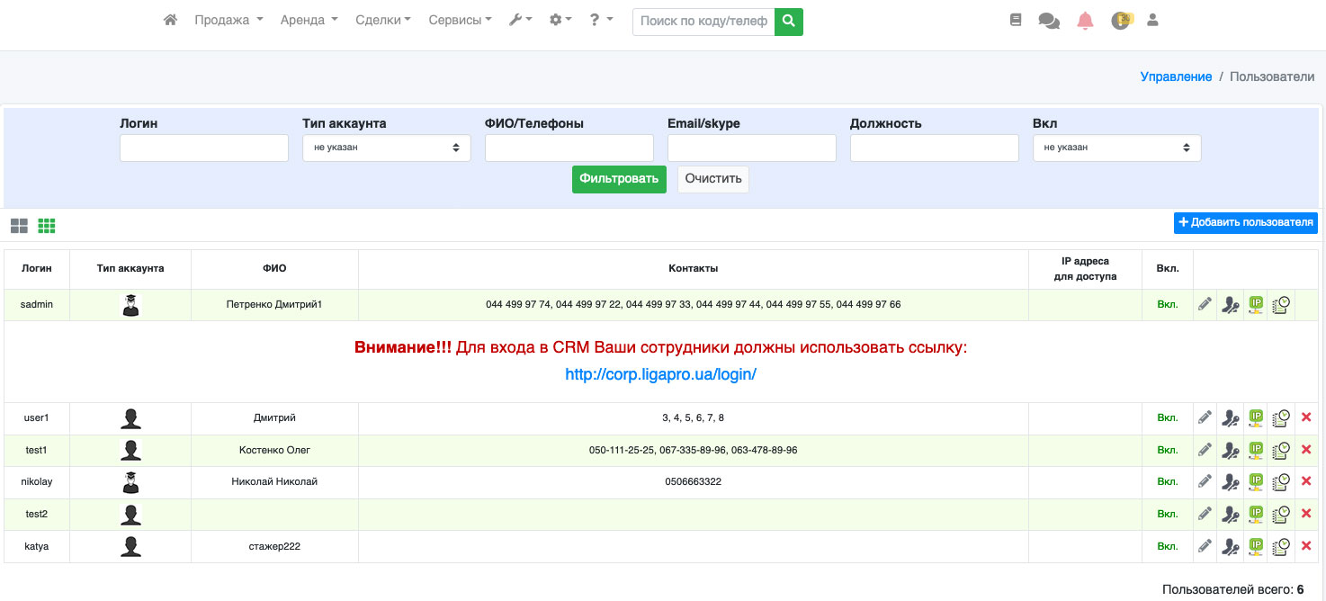Screen dimensions: 1326x601
Task: Click the IP address icon for test1
Action: 1256,450
